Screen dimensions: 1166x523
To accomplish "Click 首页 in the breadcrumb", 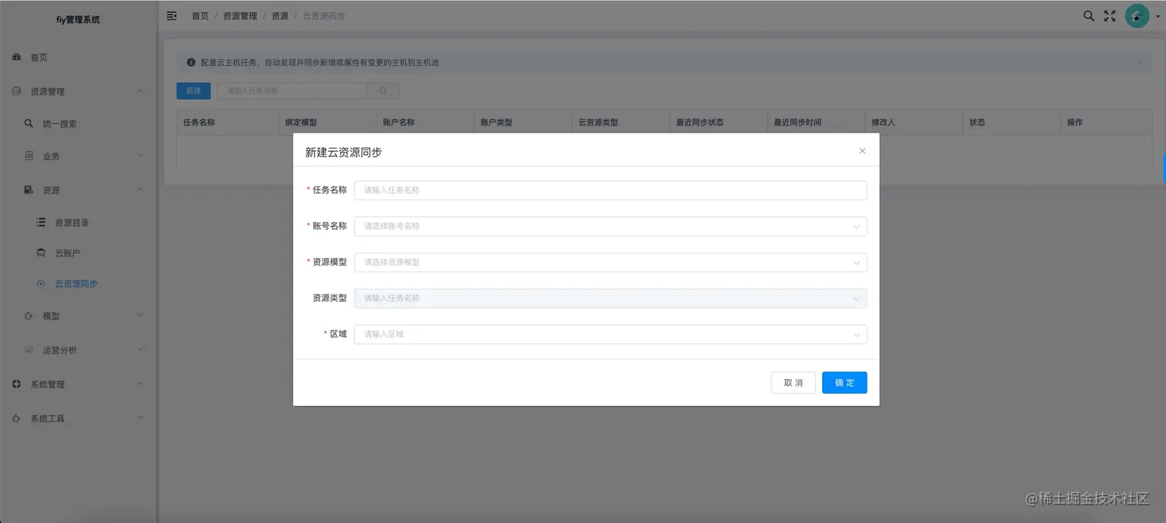I will (x=201, y=16).
